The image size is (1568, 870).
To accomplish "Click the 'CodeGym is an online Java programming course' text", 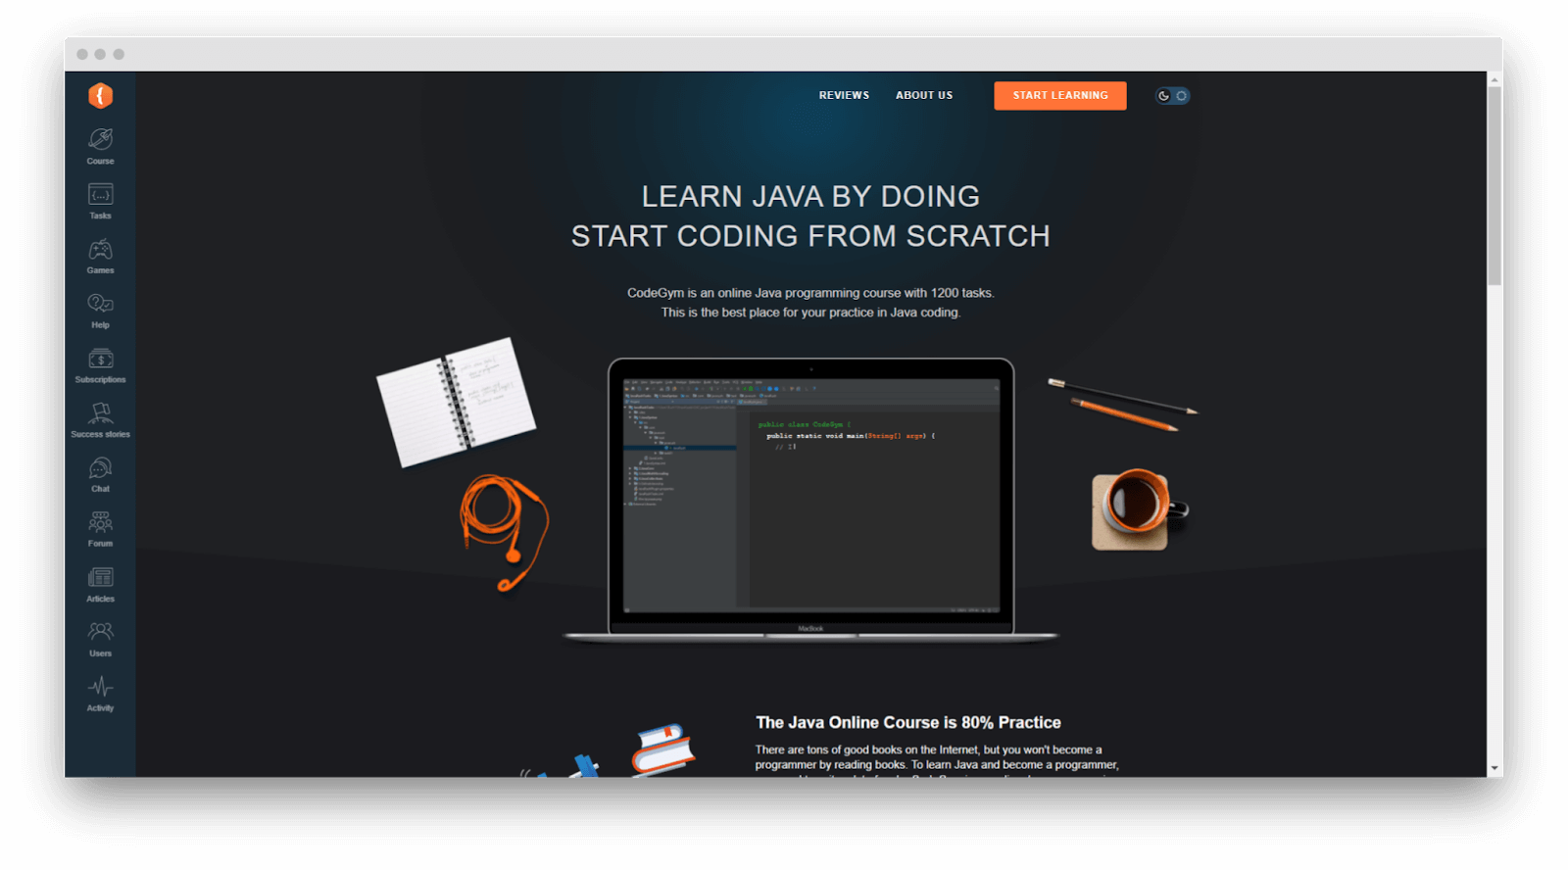I will [810, 293].
